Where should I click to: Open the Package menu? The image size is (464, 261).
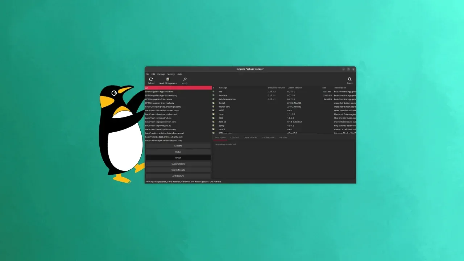pyautogui.click(x=161, y=74)
